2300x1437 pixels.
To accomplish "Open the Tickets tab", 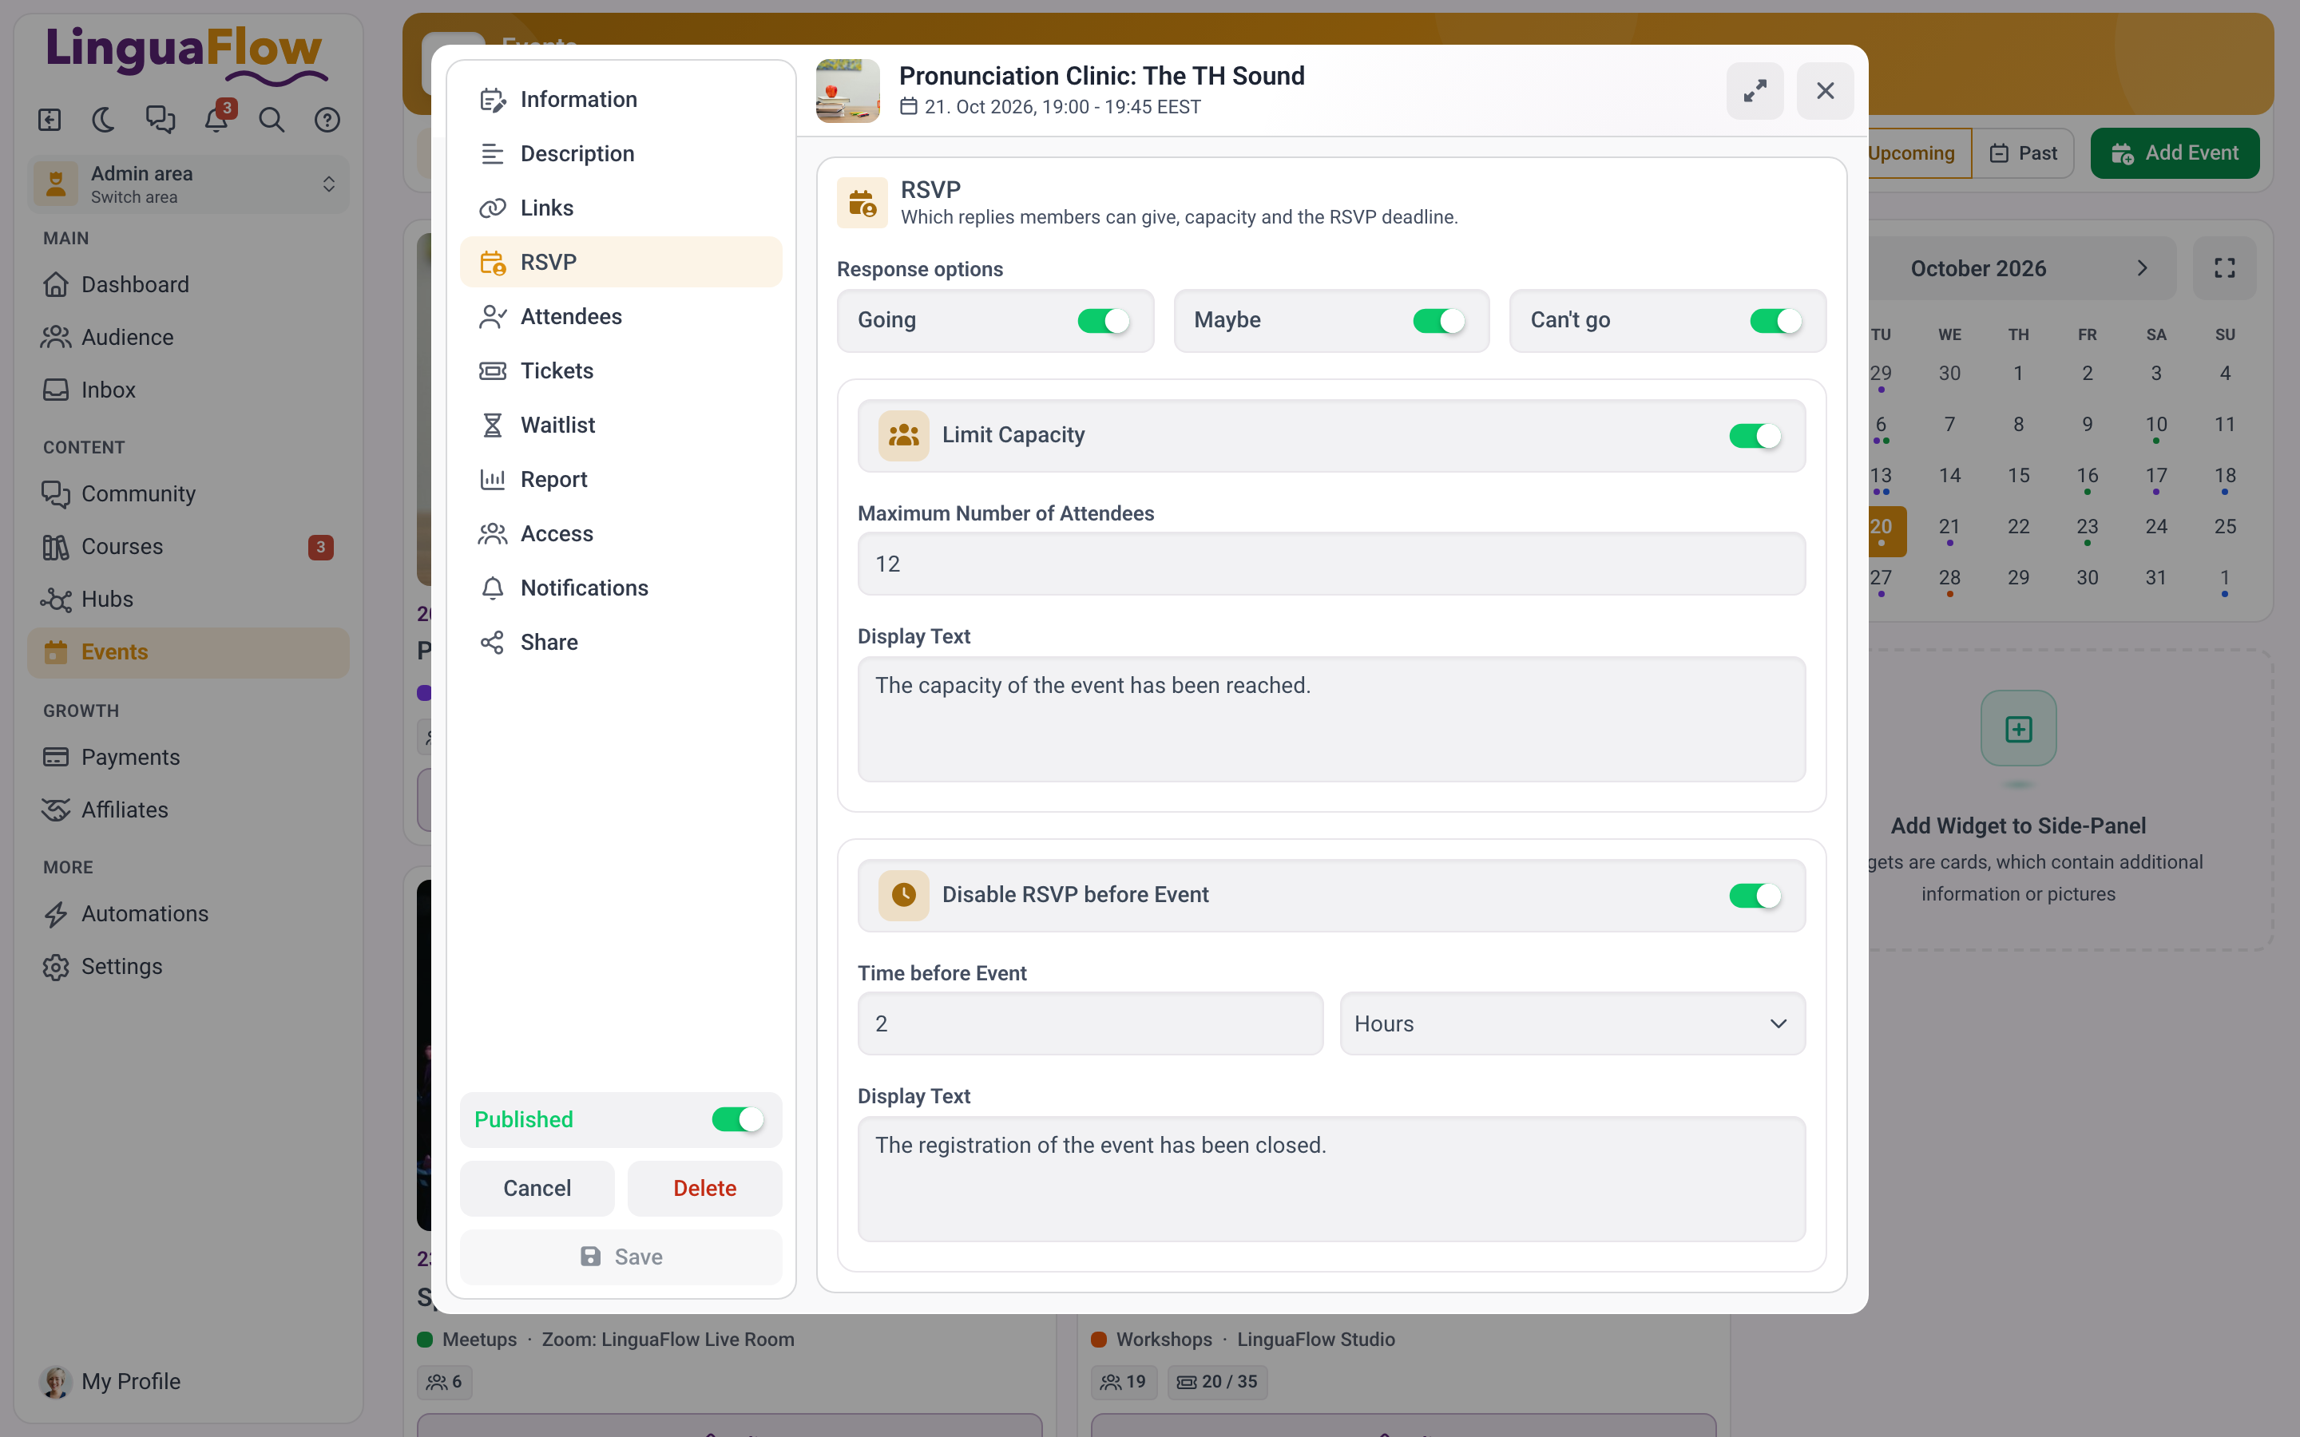I will click(x=621, y=370).
